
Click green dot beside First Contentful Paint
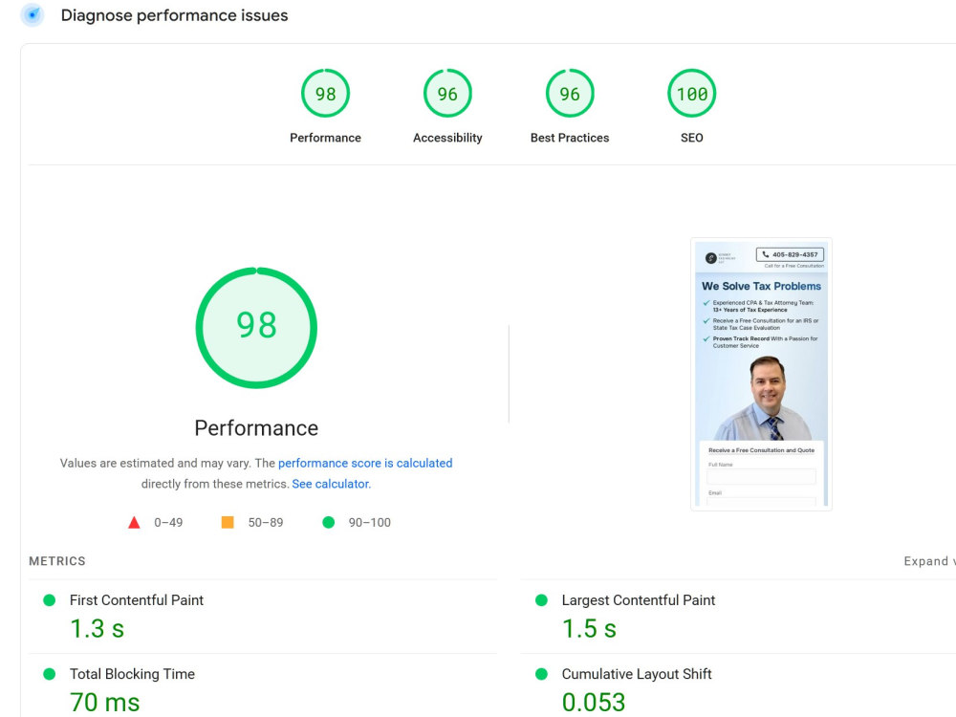pos(50,600)
